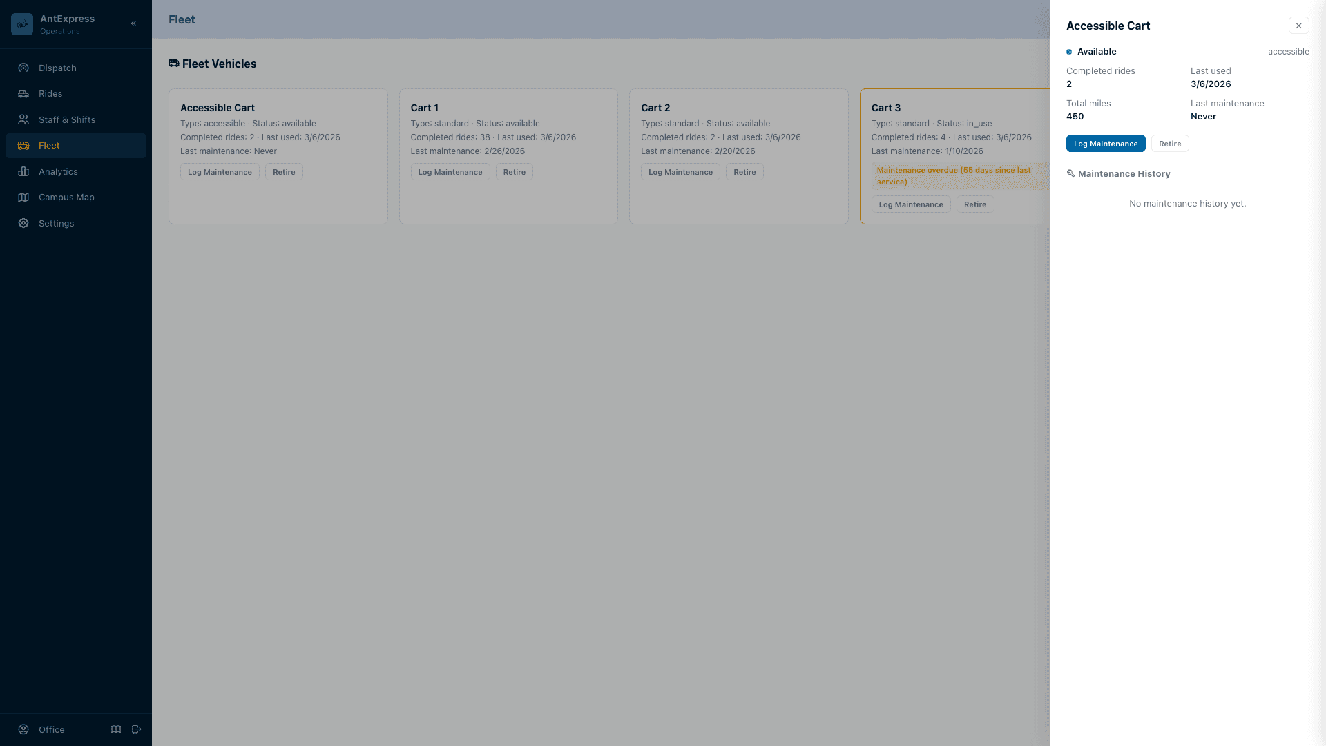Click the Fleet bus icon
Image resolution: width=1326 pixels, height=746 pixels.
click(23, 145)
